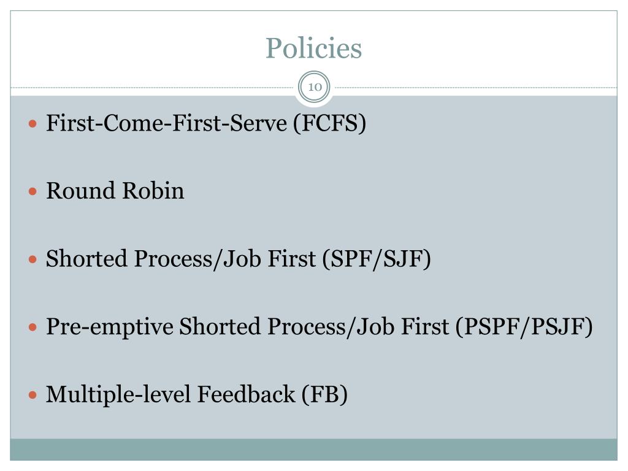Select the (PSPF/PSJF) abbreviation
This screenshot has height=471, width=628.
point(524,327)
